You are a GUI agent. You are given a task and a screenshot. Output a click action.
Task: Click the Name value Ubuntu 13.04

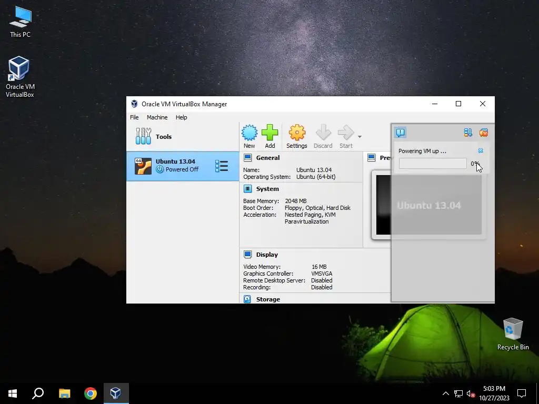pos(314,170)
